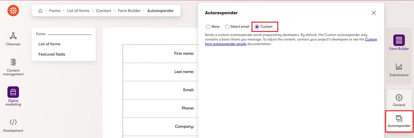The image size is (414, 138).
Task: Open the Content management icon
Action: (x=13, y=62)
